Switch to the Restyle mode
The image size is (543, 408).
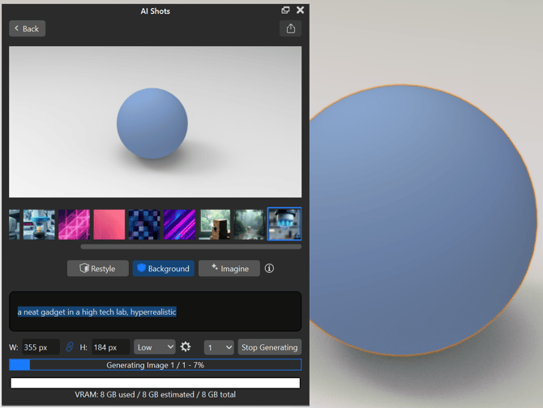click(97, 268)
